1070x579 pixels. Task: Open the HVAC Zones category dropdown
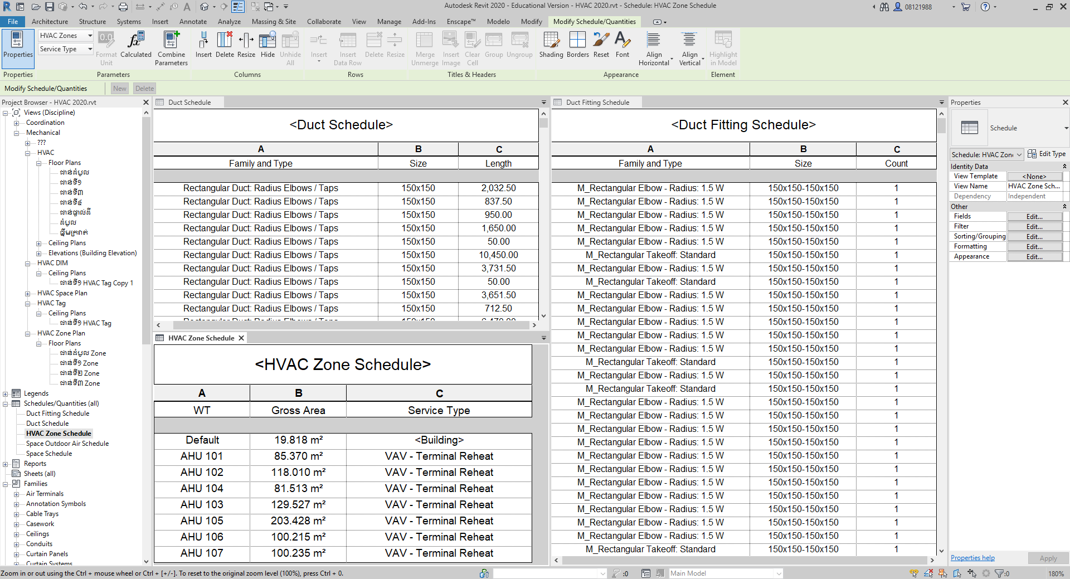(x=66, y=36)
